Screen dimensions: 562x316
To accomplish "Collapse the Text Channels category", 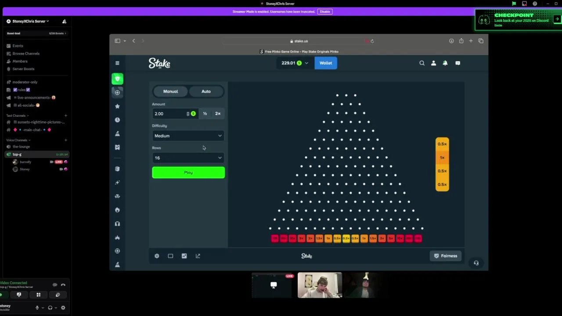I will [x=17, y=115].
